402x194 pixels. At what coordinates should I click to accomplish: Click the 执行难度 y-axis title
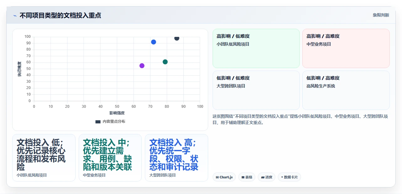tap(19, 69)
